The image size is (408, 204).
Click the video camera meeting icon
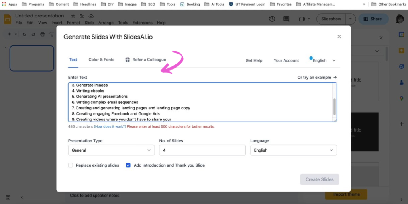(x=302, y=19)
